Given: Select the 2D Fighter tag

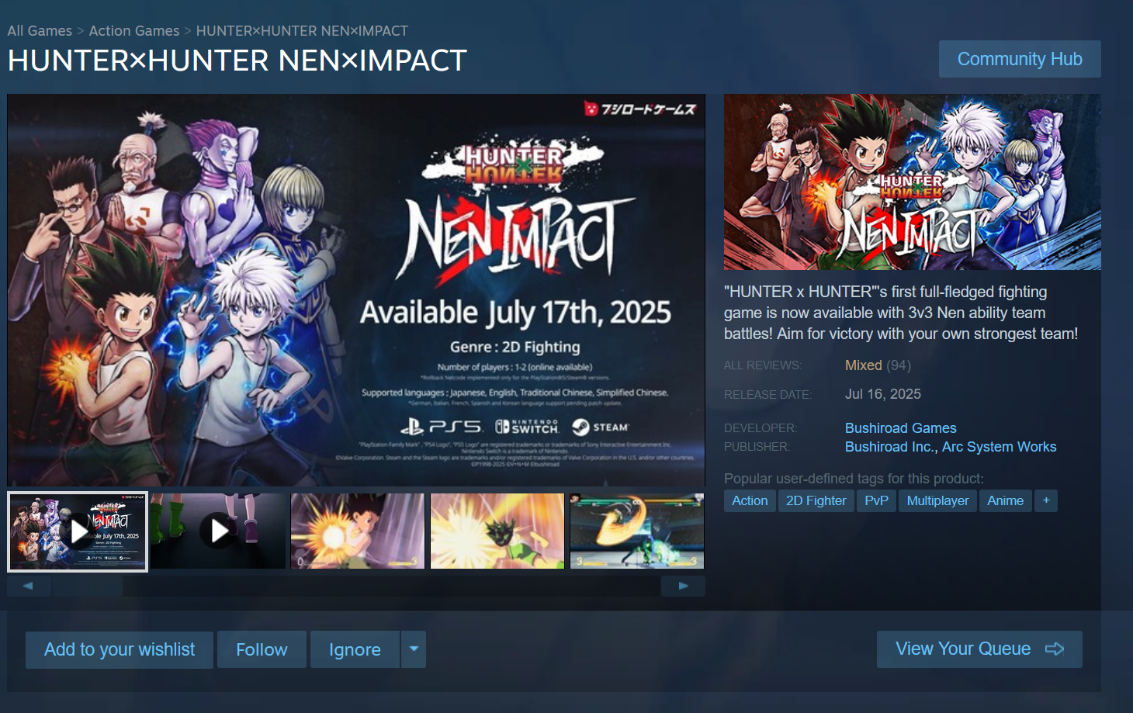Looking at the screenshot, I should point(816,500).
